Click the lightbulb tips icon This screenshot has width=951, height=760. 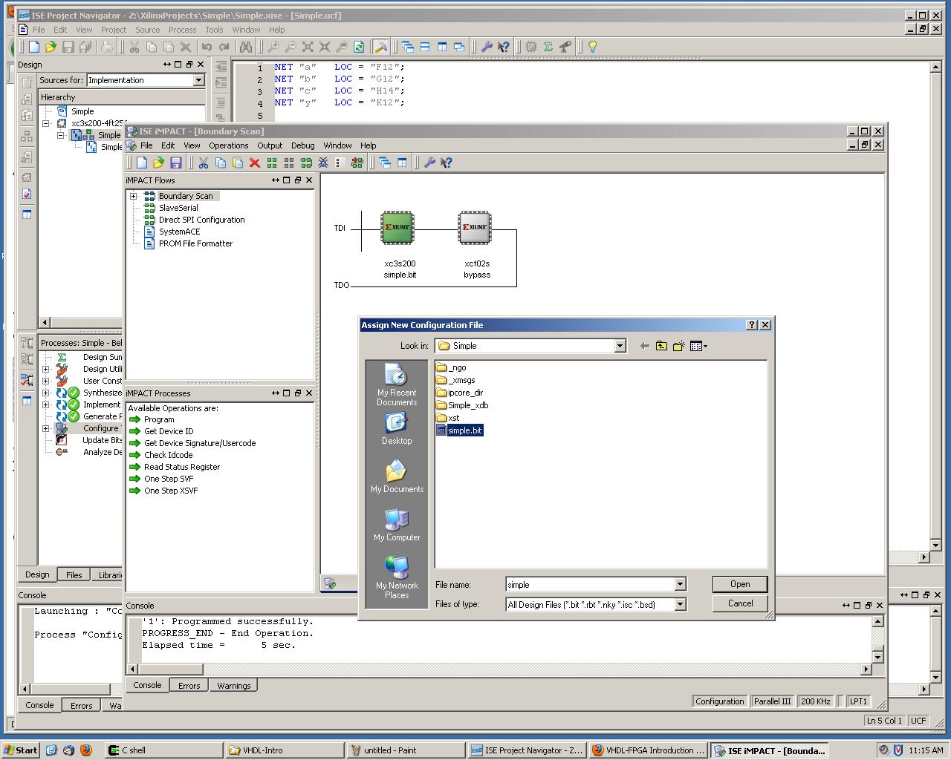coord(592,47)
